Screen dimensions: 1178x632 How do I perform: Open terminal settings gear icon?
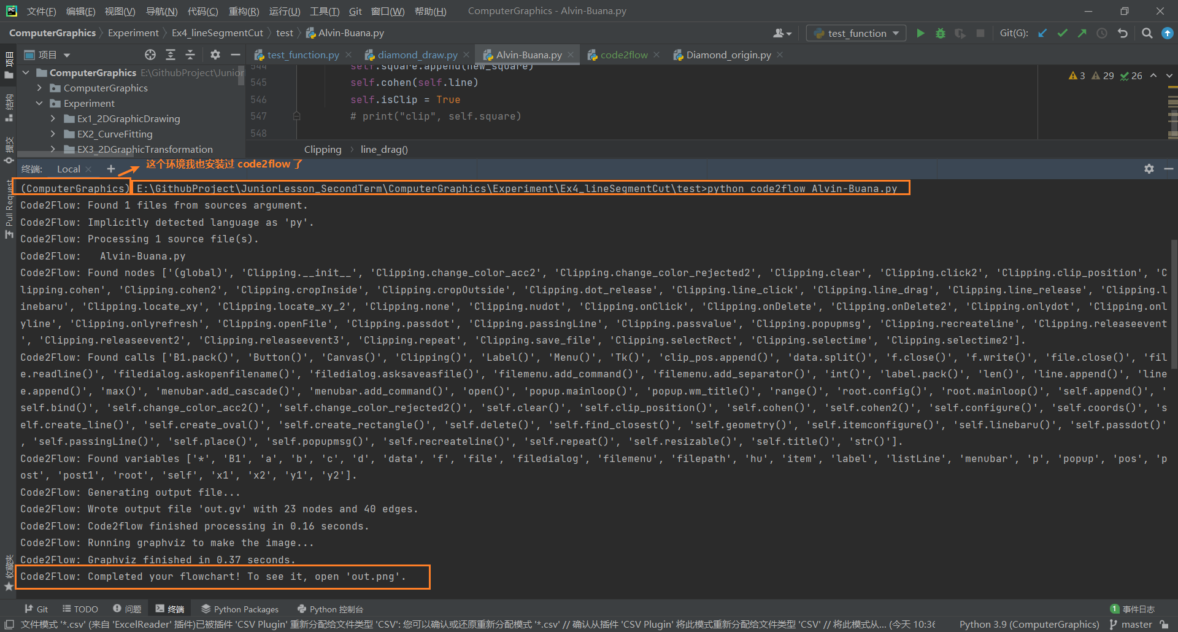pyautogui.click(x=1149, y=169)
